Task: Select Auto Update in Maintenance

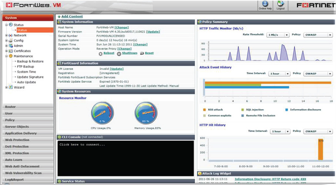Action: [x=26, y=82]
